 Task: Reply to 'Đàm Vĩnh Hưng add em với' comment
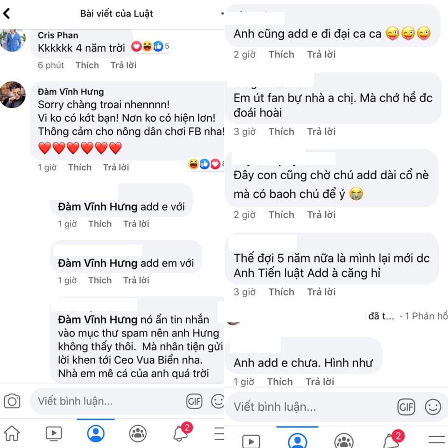pyautogui.click(x=136, y=280)
